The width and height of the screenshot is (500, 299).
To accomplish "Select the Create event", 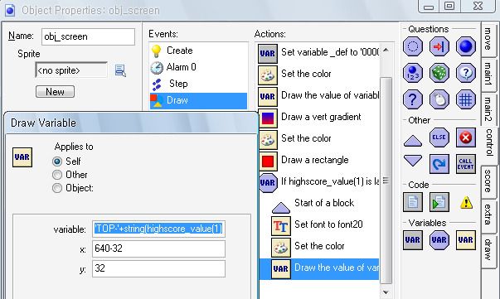I will coord(198,51).
